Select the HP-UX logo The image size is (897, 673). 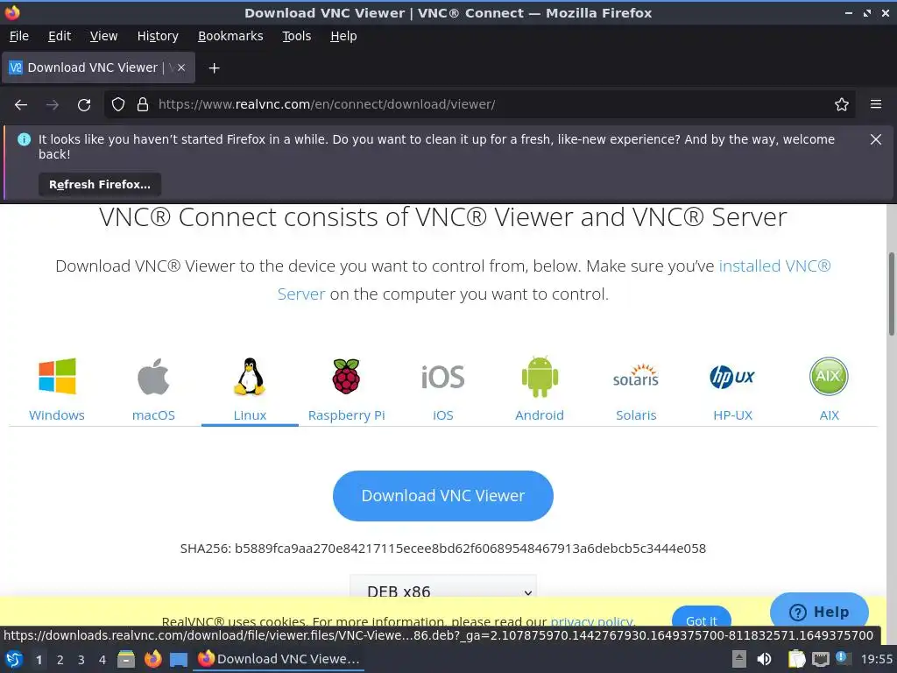coord(732,377)
